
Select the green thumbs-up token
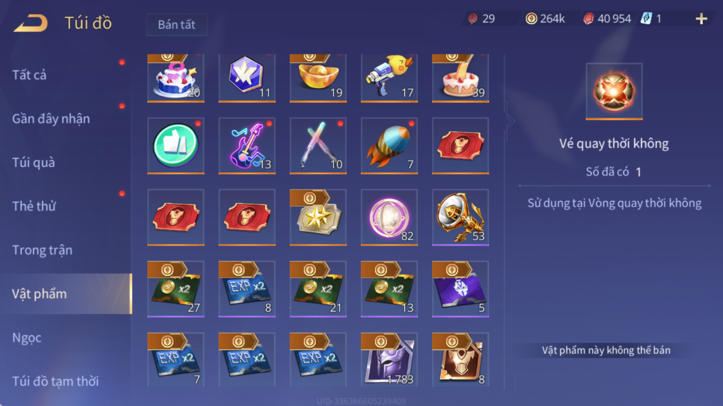coord(176,146)
